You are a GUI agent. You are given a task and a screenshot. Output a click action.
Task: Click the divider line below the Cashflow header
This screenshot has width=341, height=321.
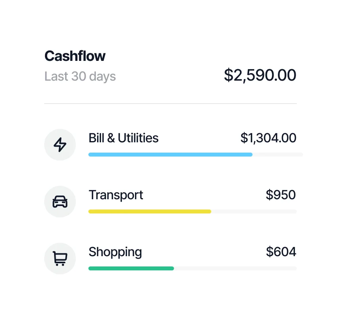coord(170,104)
